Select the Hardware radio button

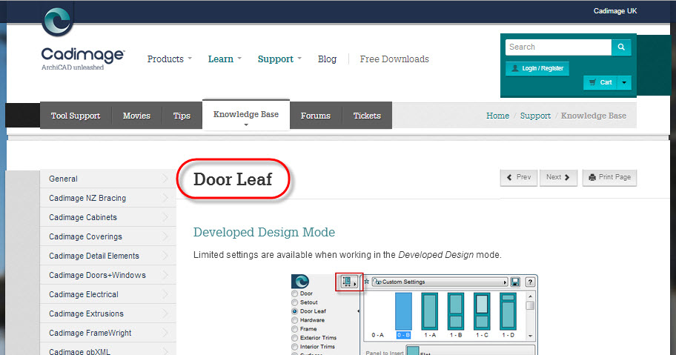[295, 320]
